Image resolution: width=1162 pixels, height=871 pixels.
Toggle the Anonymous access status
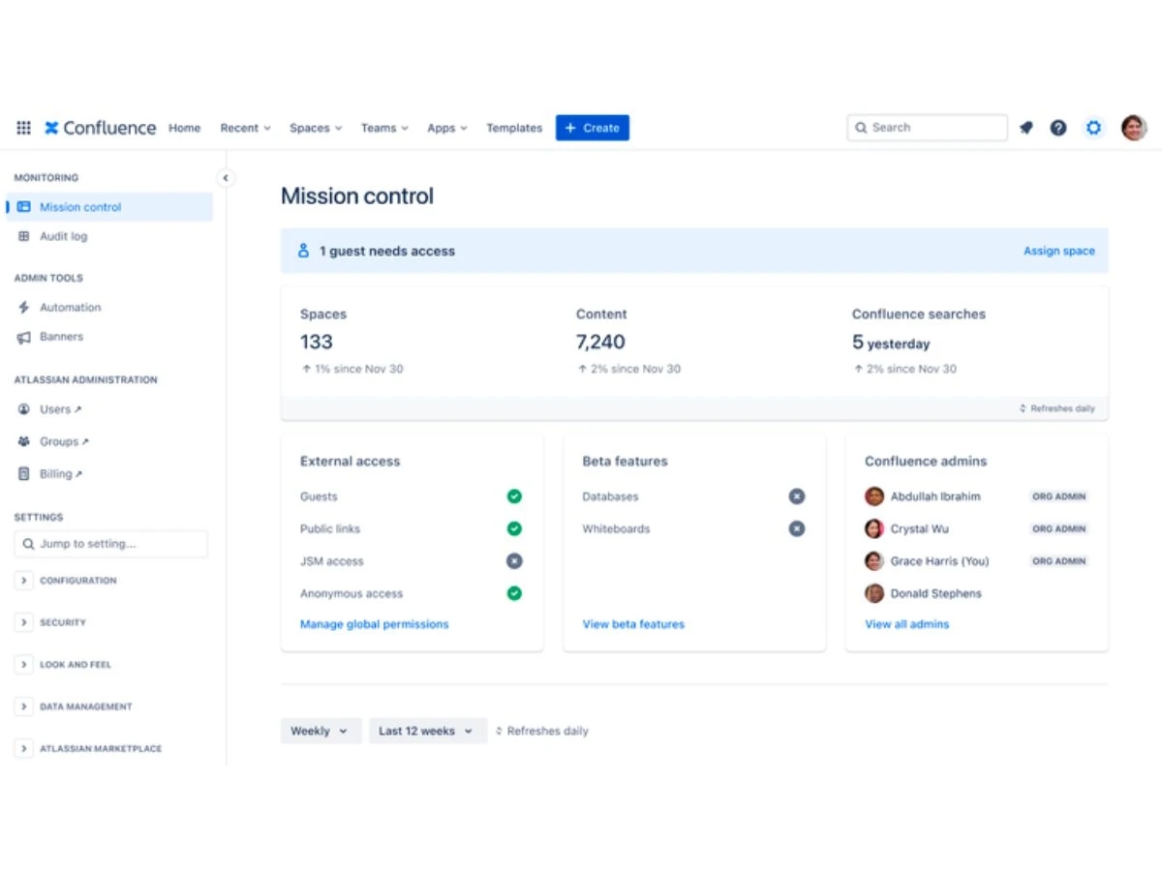pyautogui.click(x=514, y=593)
